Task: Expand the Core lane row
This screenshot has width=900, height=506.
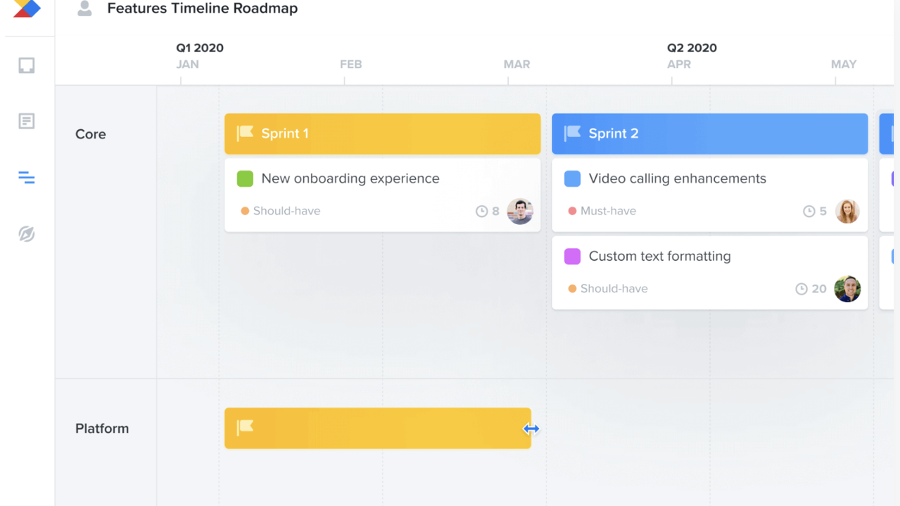Action: (90, 134)
